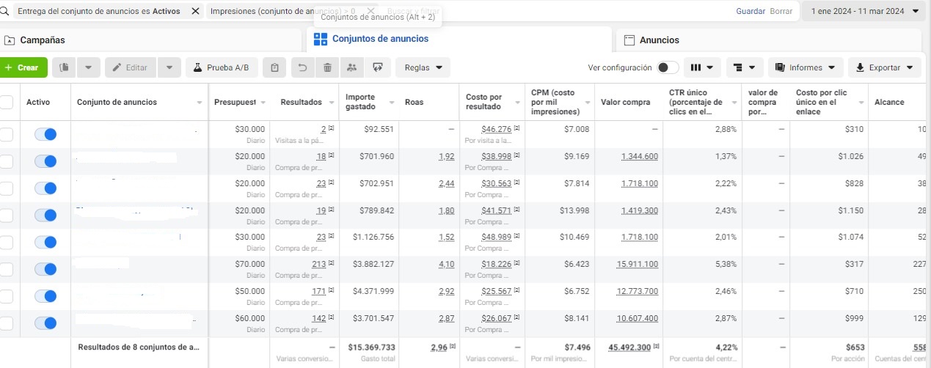Open the Exportar menu
Image resolution: width=931 pixels, height=368 pixels.
(x=885, y=67)
